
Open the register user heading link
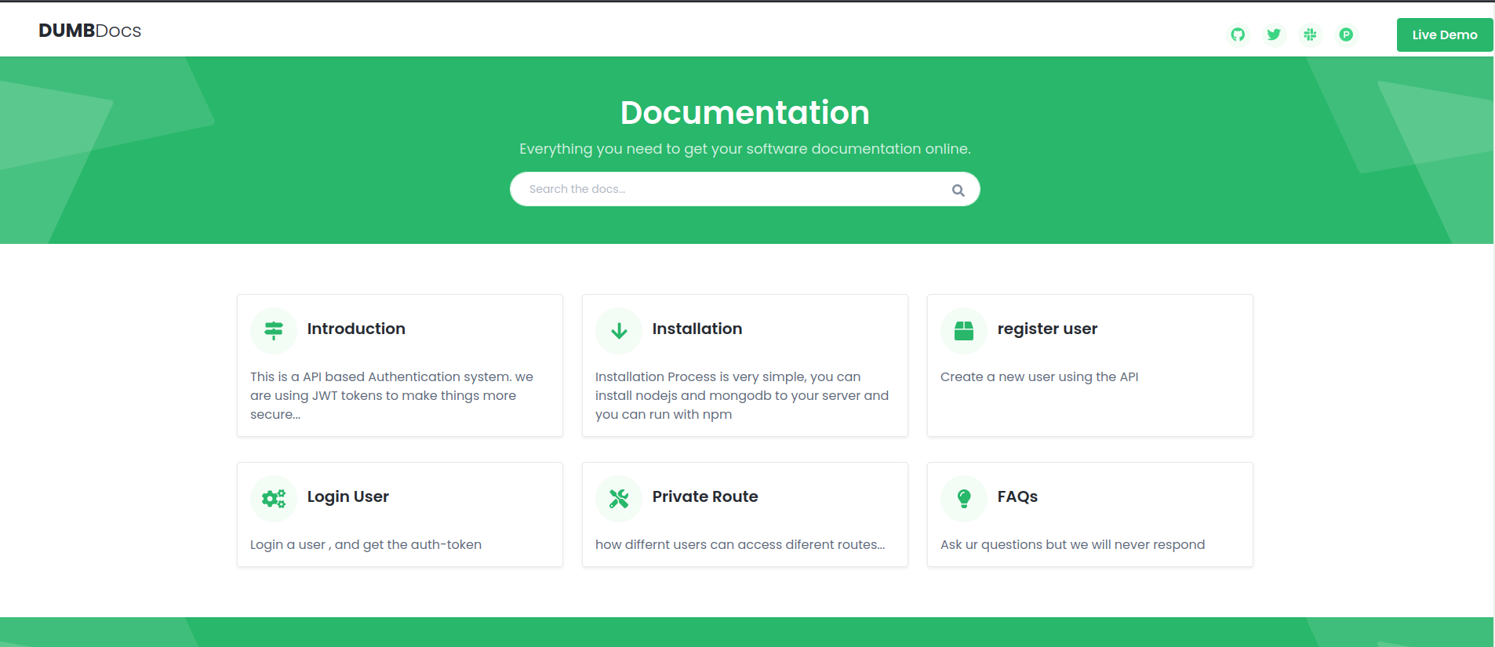(x=1047, y=329)
